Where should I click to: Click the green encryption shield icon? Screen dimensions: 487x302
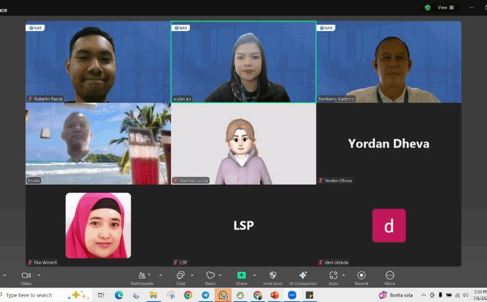427,7
